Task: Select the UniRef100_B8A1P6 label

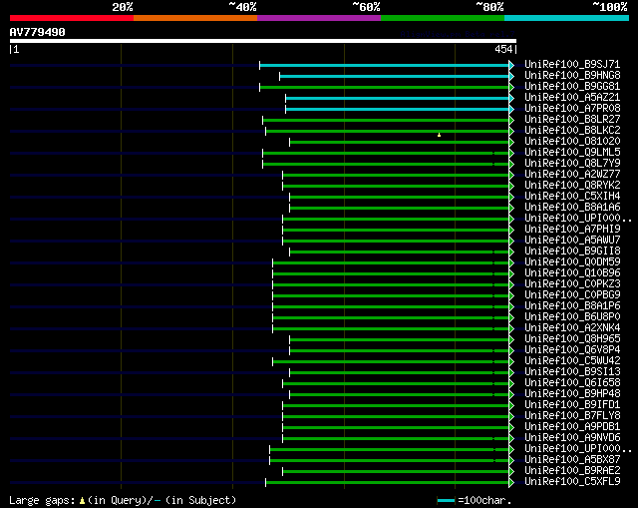Action: (572, 306)
